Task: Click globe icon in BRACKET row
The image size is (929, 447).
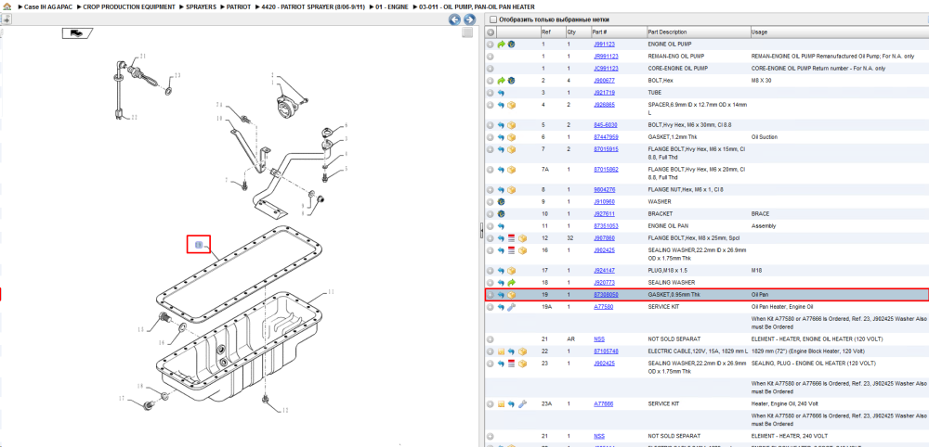Action: pyautogui.click(x=502, y=213)
